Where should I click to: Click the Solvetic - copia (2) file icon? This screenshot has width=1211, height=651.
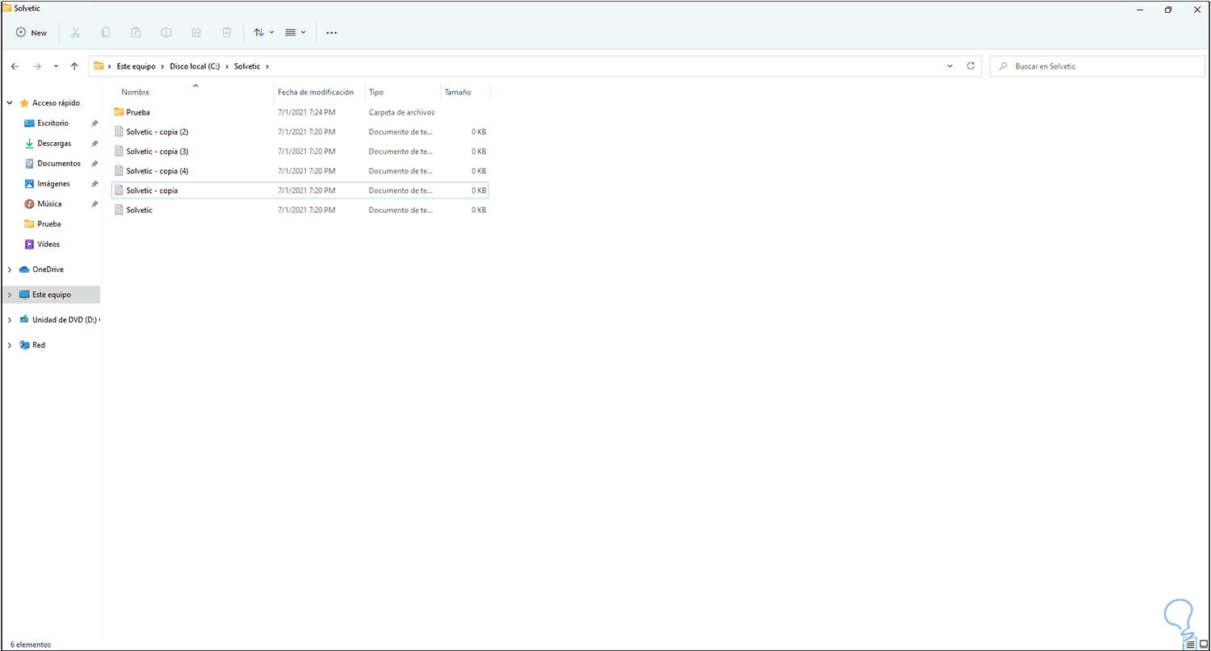point(119,131)
